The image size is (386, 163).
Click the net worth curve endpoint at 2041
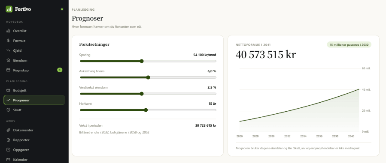pyautogui.click(x=359, y=89)
